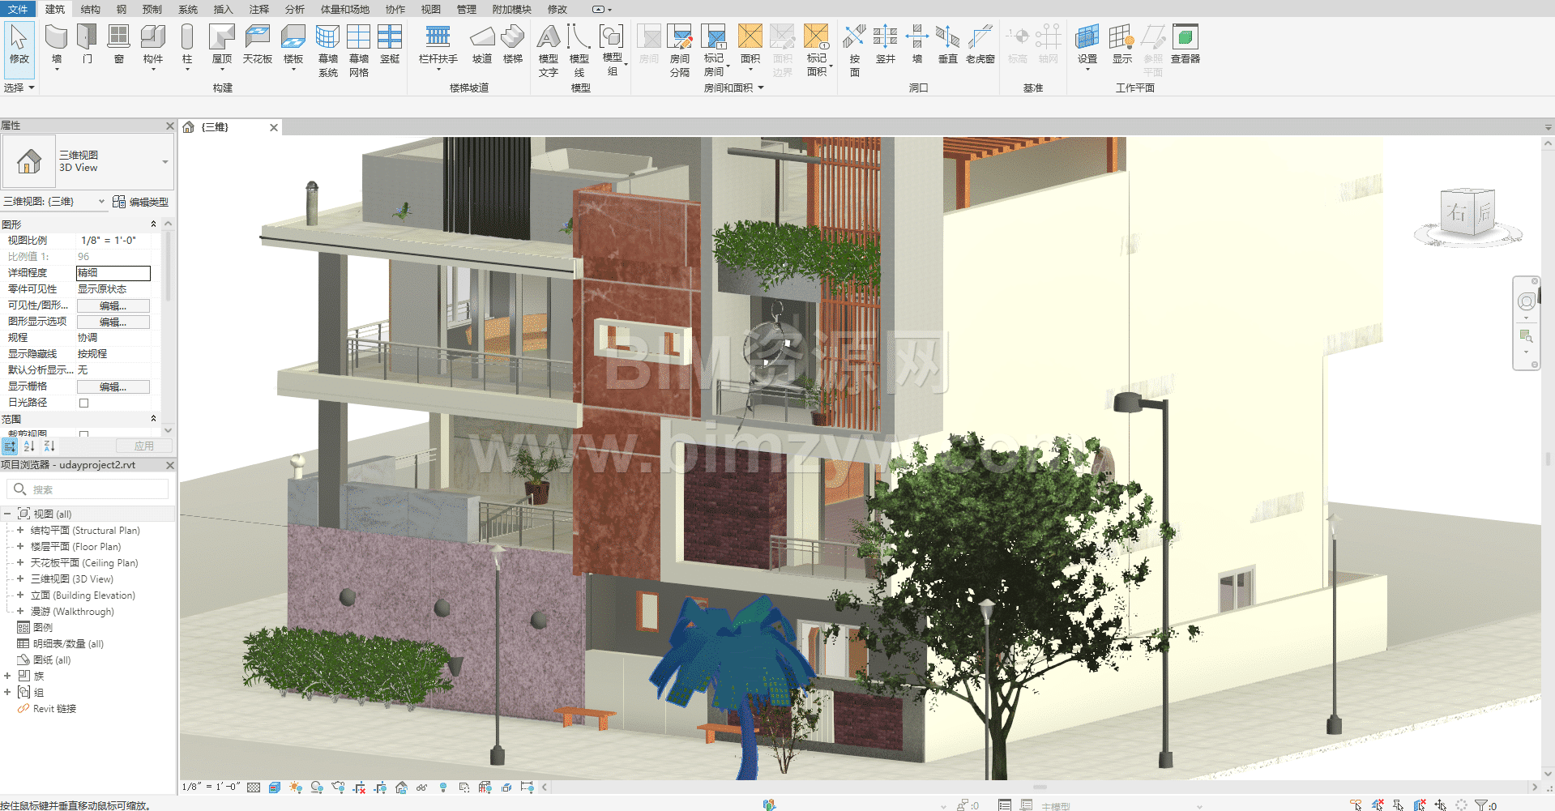Click the 编辑类型 button
1555x811 pixels.
(141, 202)
